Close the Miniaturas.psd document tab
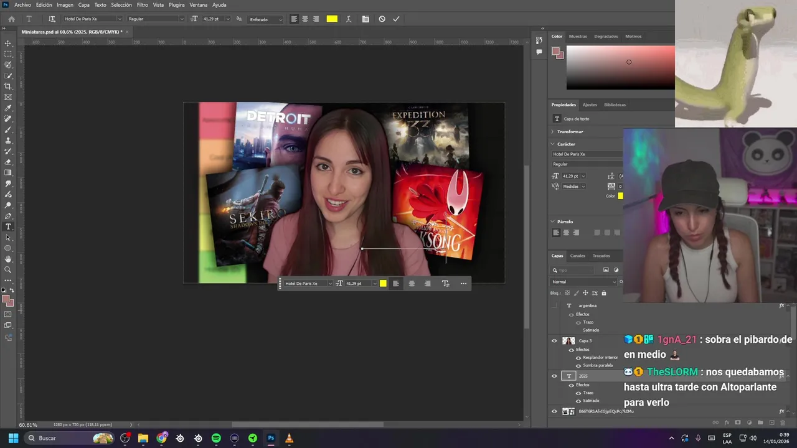 (x=127, y=32)
